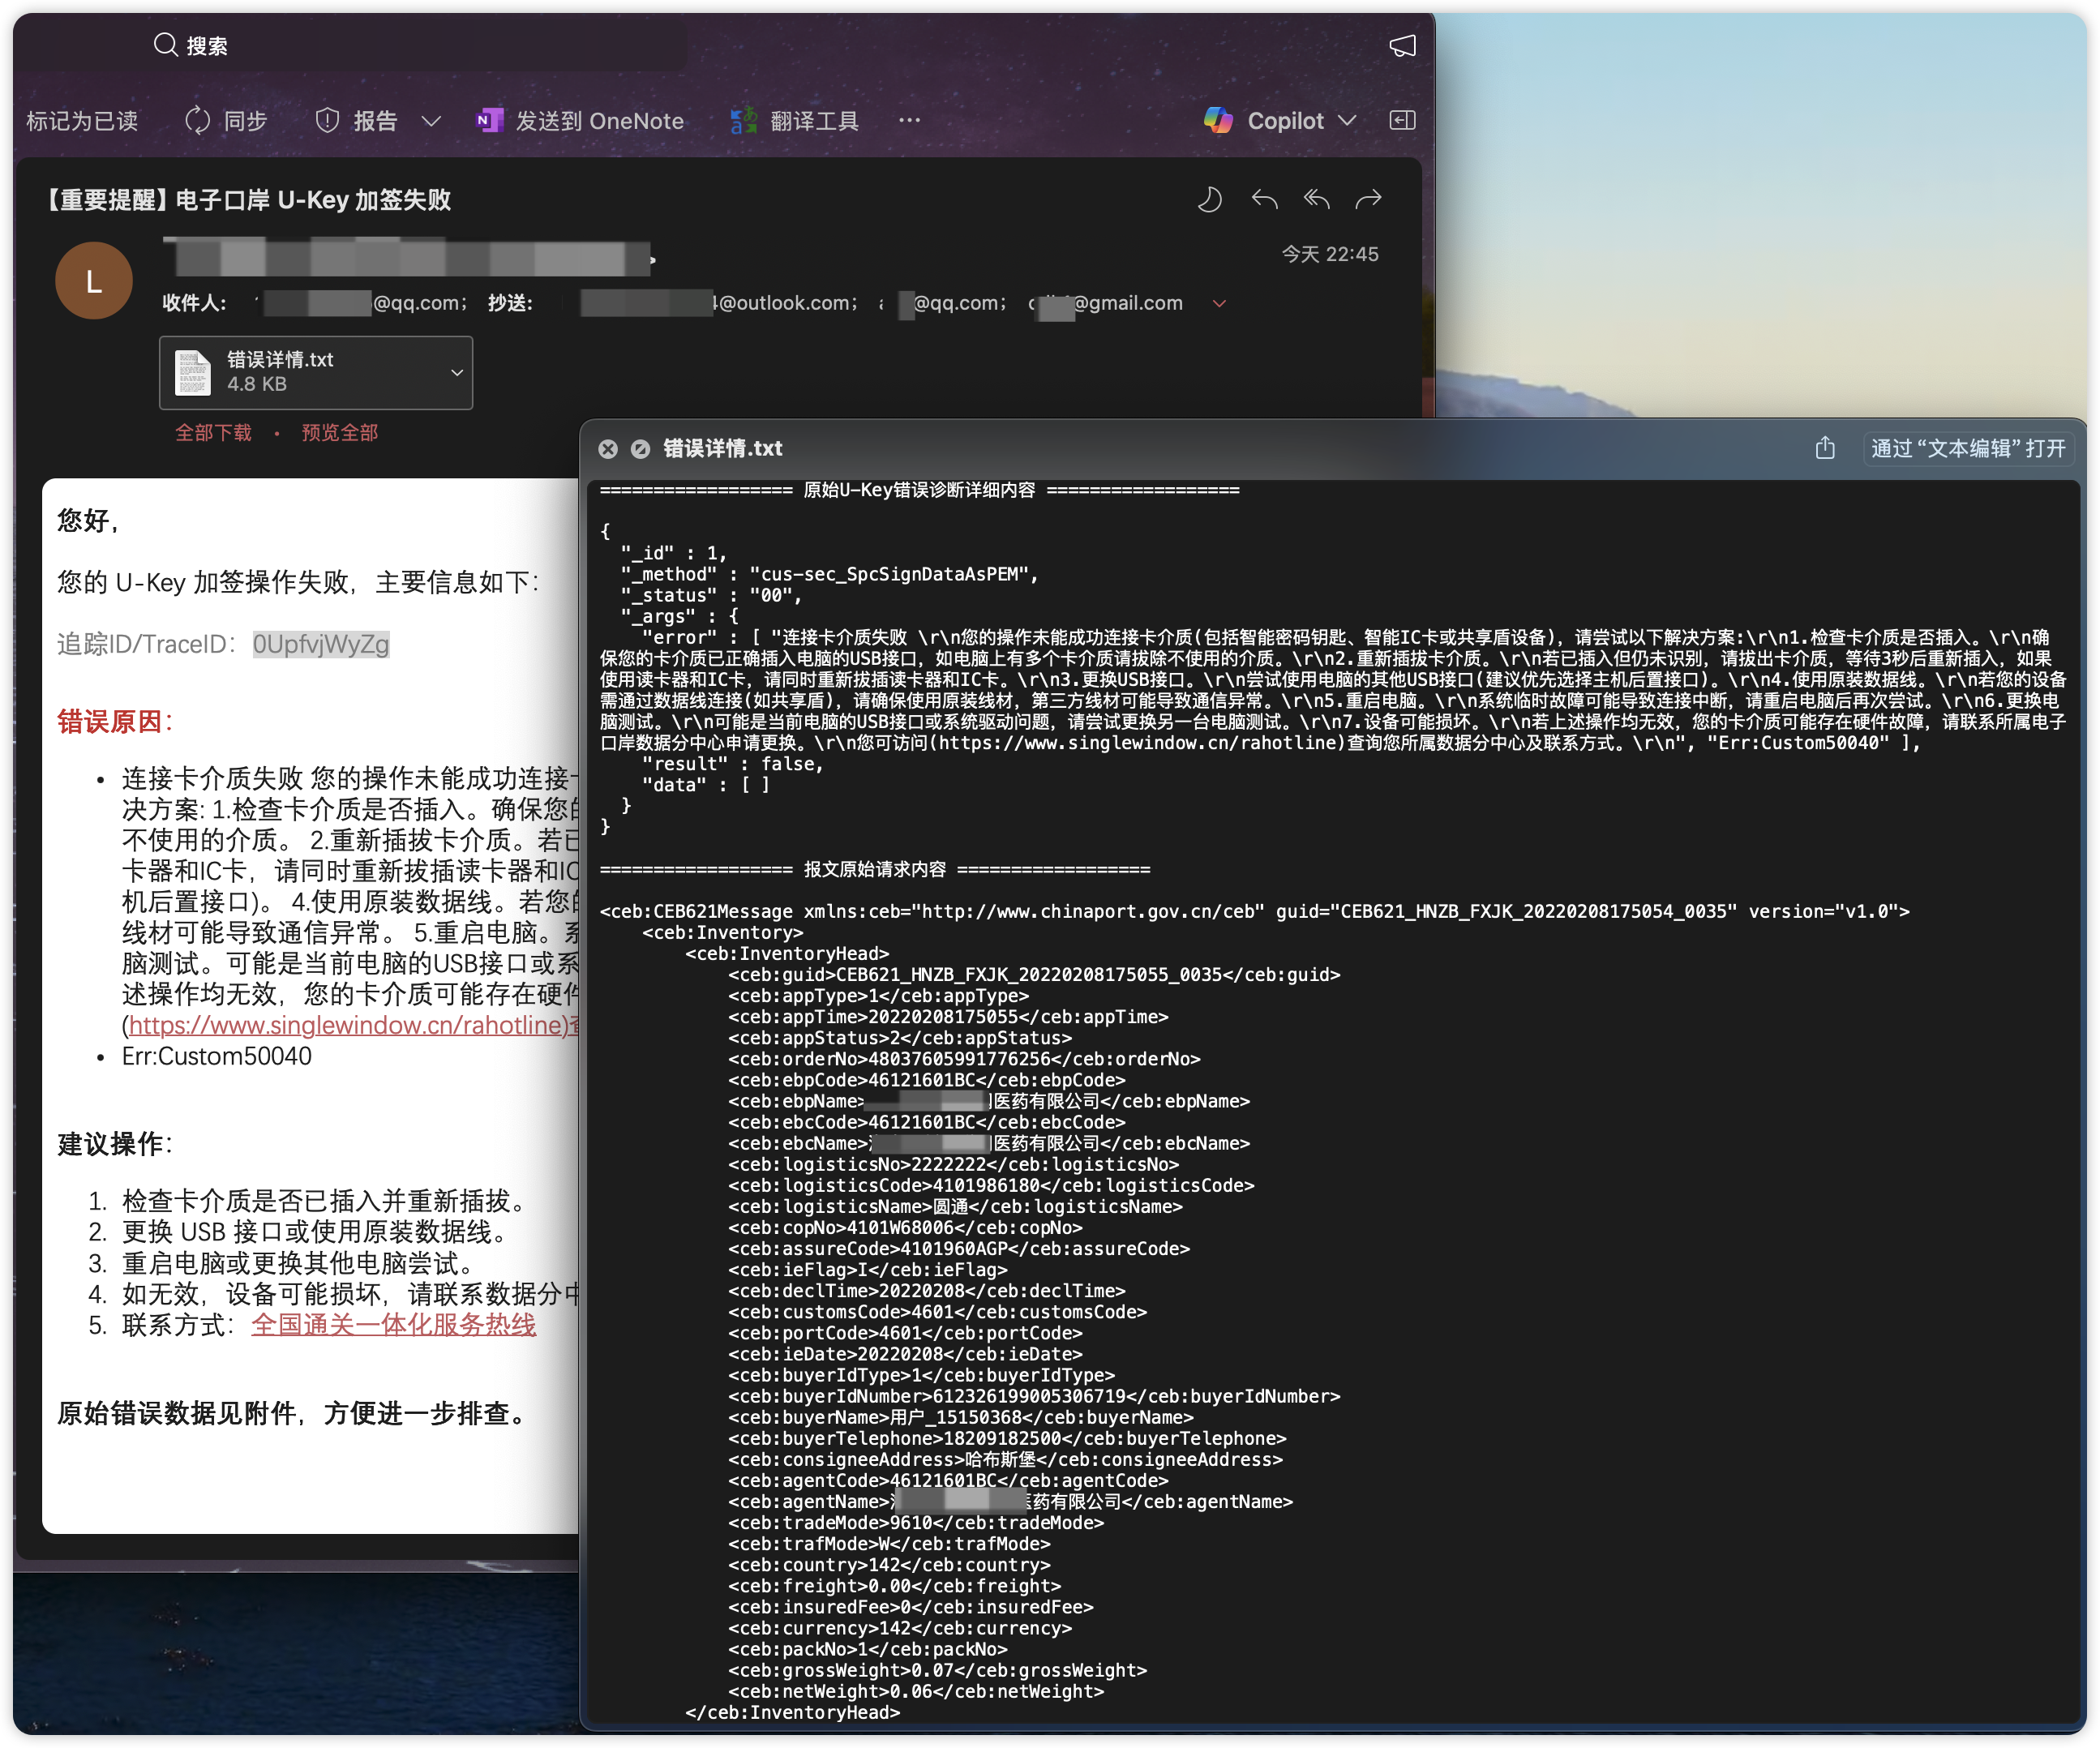Click the 同步 sync icon

click(x=198, y=120)
